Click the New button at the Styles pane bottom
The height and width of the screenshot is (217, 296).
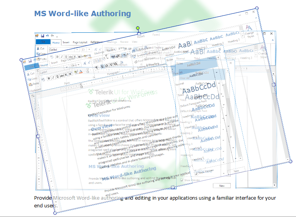tap(222, 186)
